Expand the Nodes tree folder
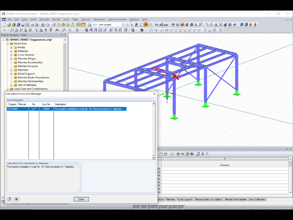 click(x=12, y=47)
